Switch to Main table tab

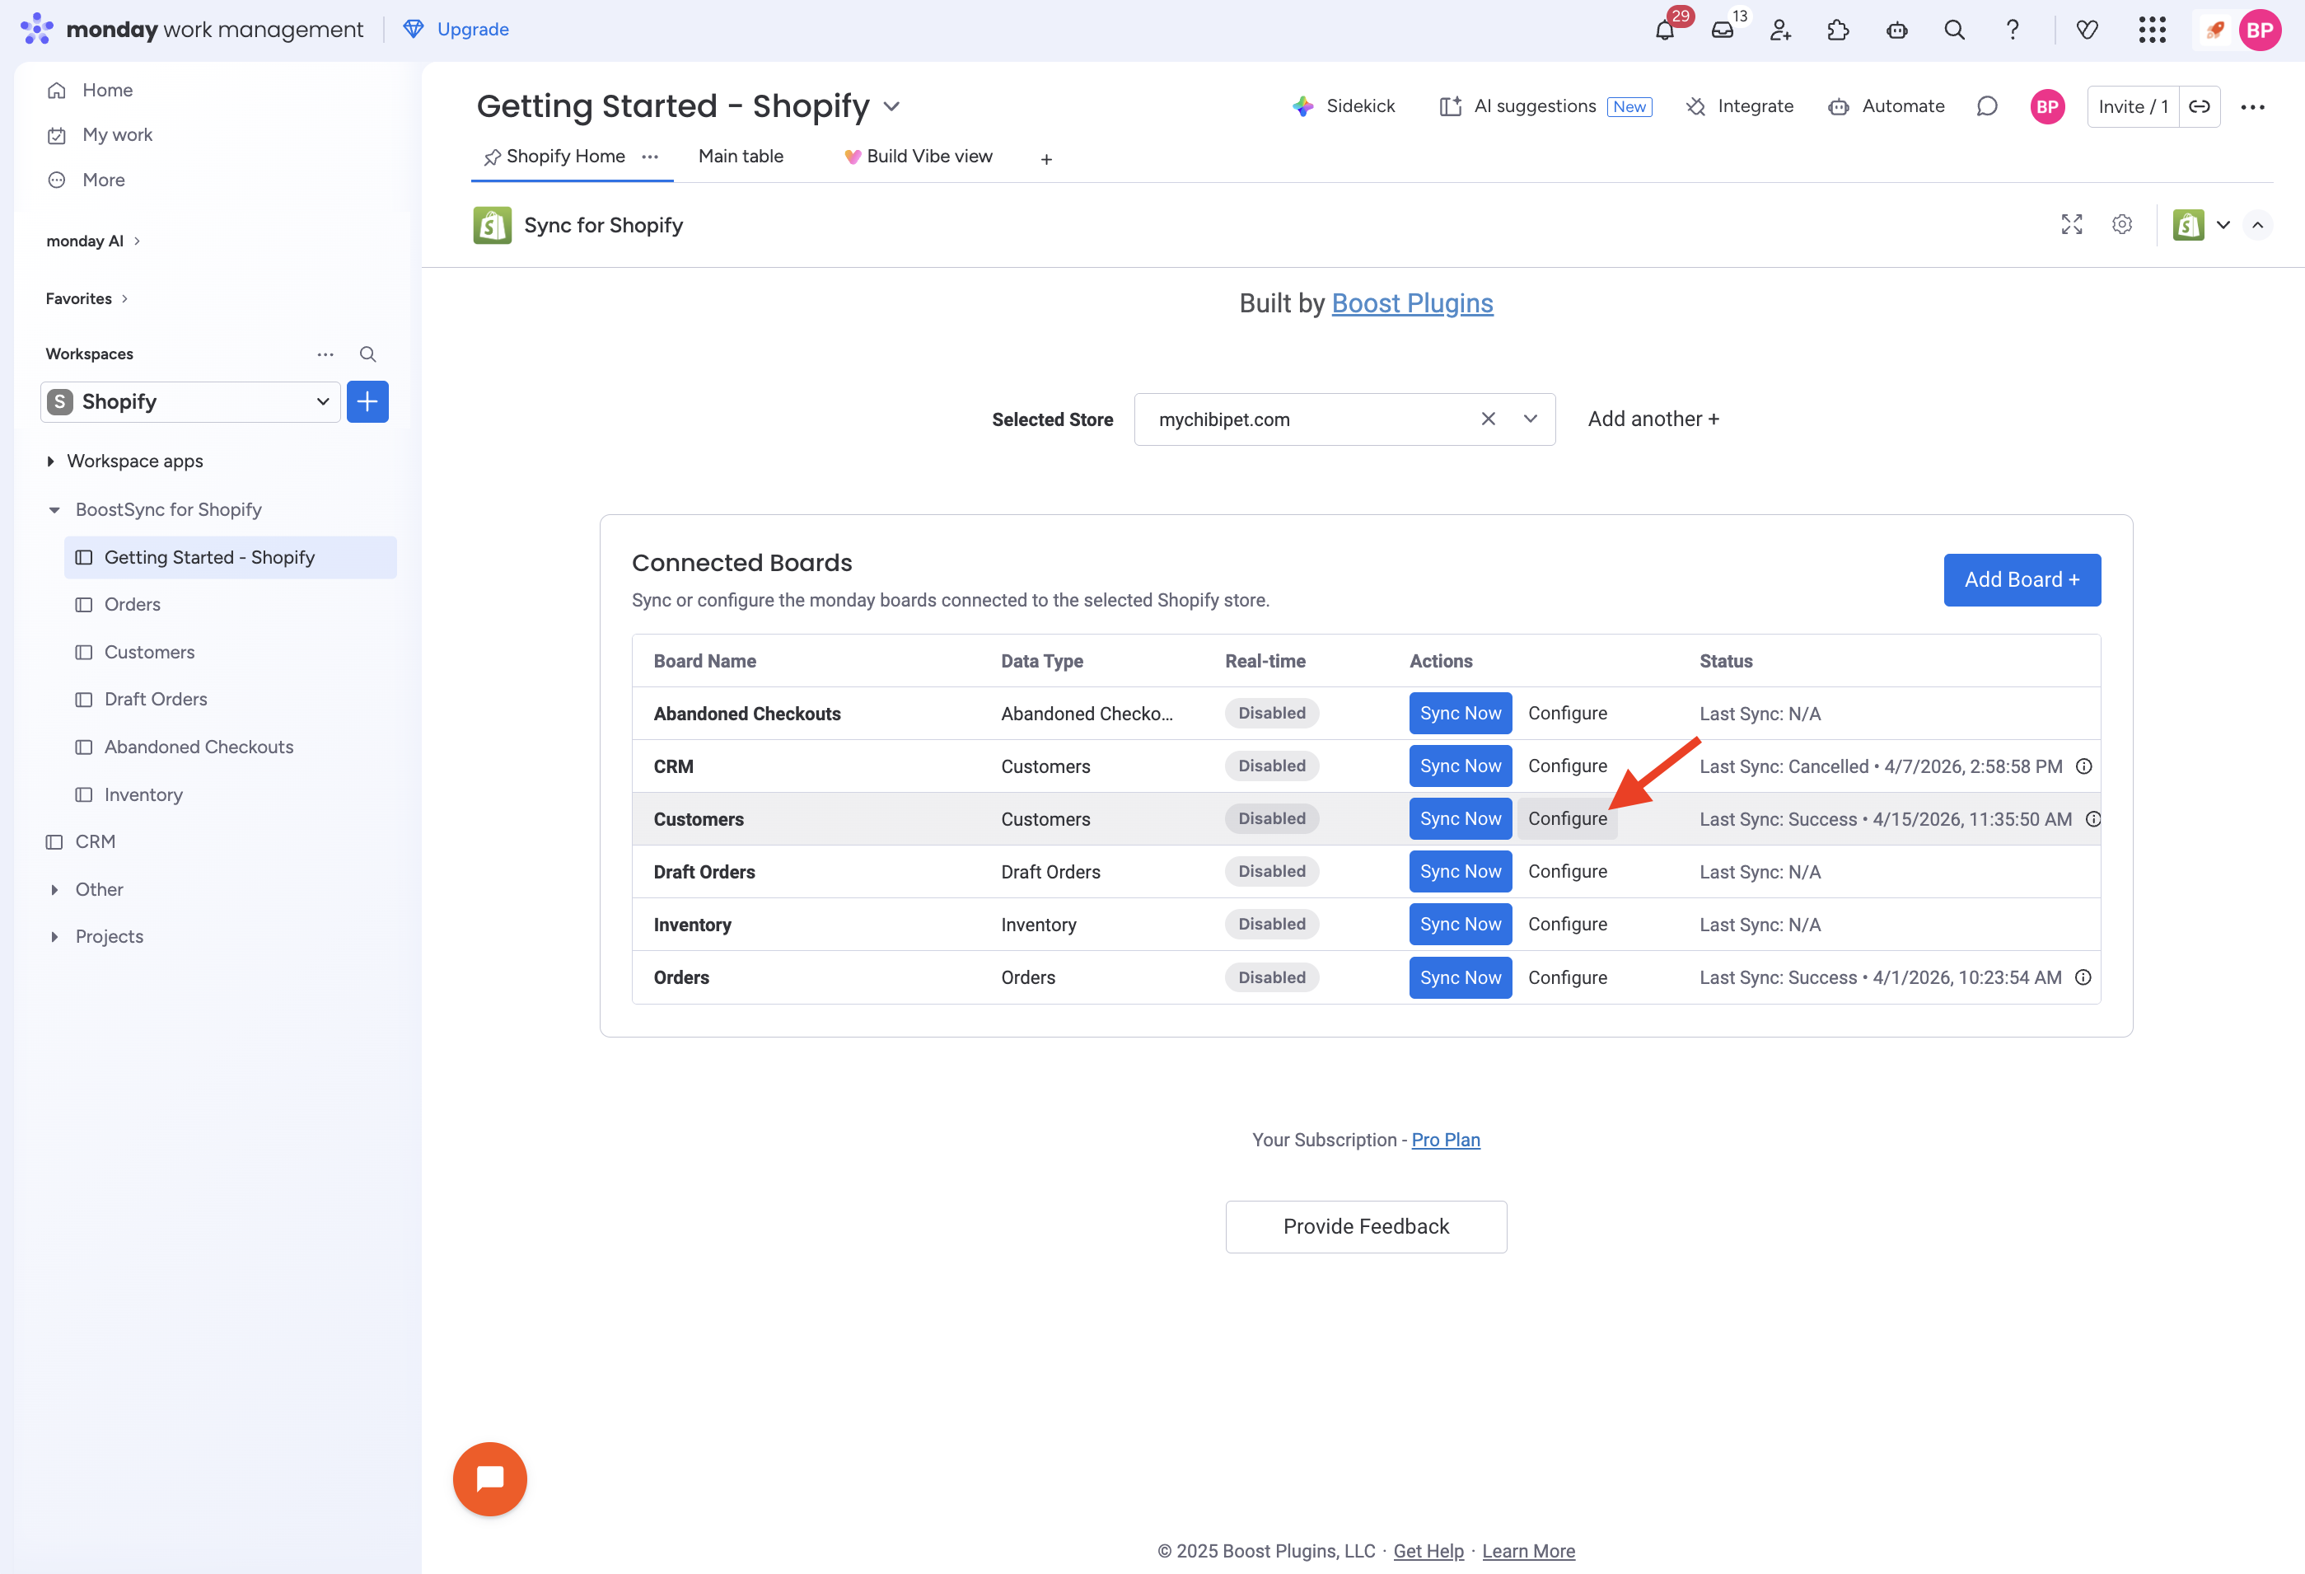pos(741,157)
